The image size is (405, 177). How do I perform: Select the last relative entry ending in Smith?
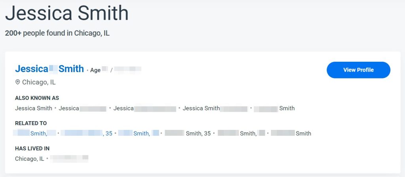pos(291,133)
